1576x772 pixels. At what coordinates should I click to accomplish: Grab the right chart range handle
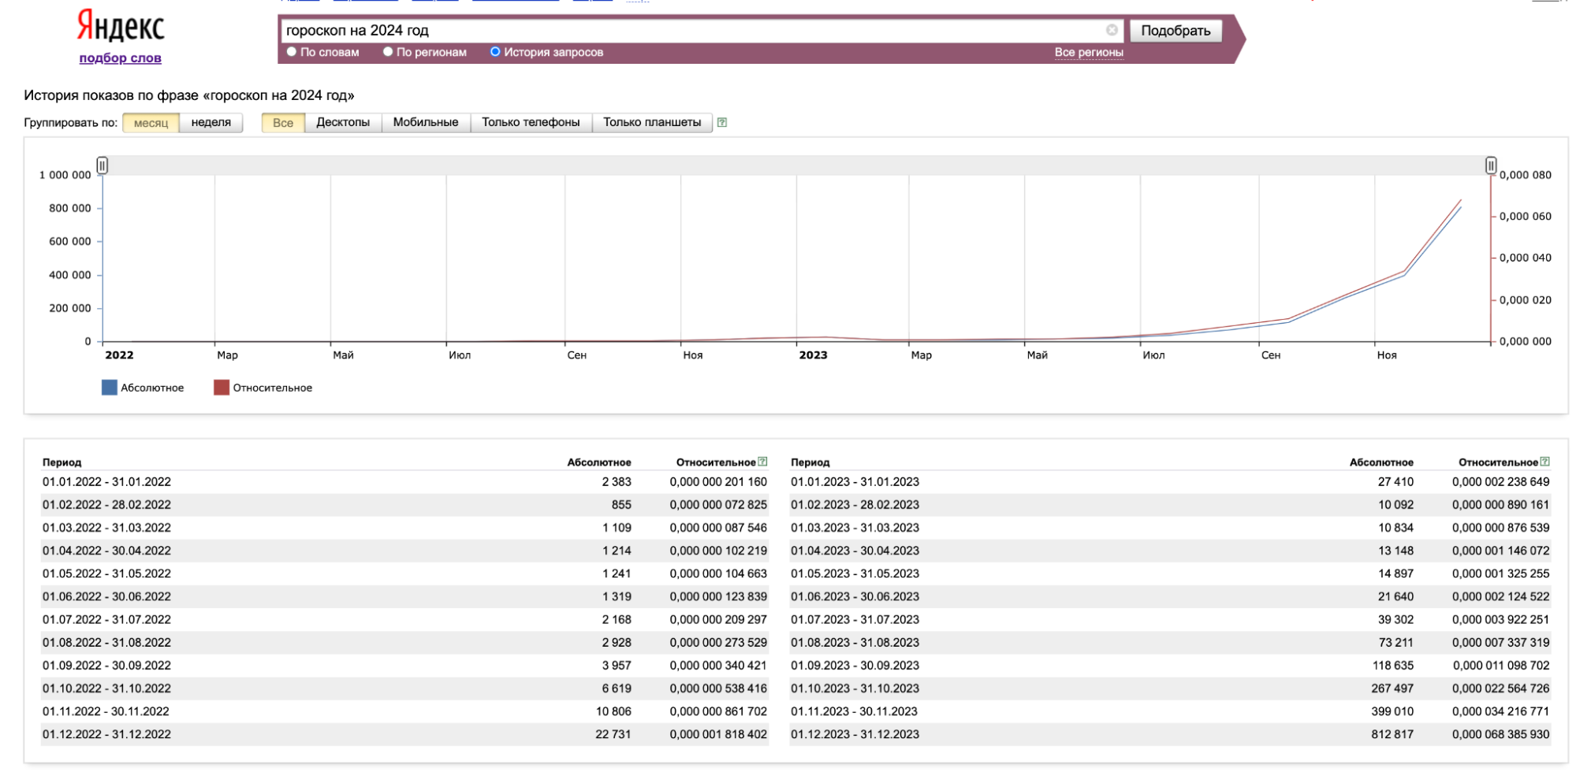(x=1491, y=165)
